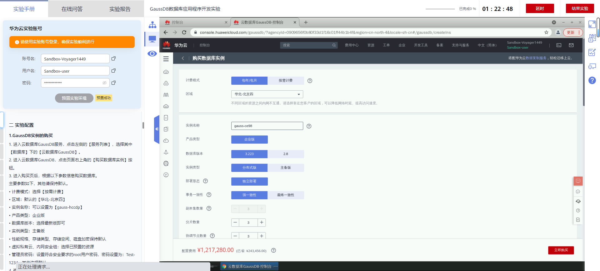This screenshot has width=600, height=271.
Task: Open the Huawei Cloud sidebar hamburger menu
Action: click(x=166, y=59)
